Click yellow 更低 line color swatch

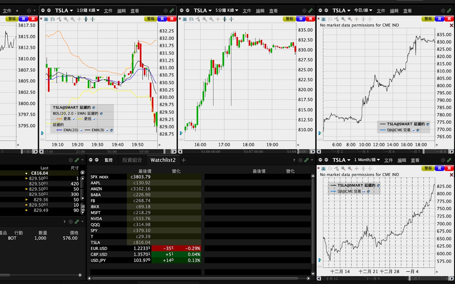tap(80, 119)
